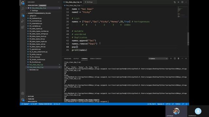The height and width of the screenshot is (117, 209).
Task: Click the master branch indicator in status bar
Action: click(25, 104)
